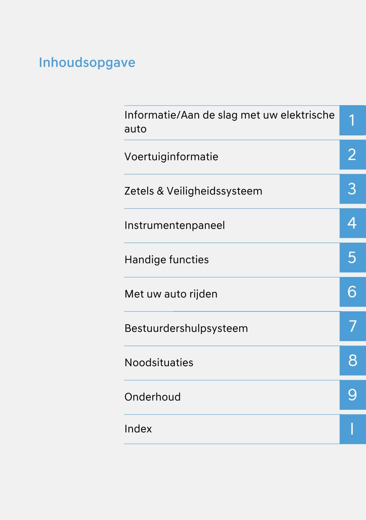
Task: Click the blue tab numbered 3
Action: pyautogui.click(x=352, y=189)
